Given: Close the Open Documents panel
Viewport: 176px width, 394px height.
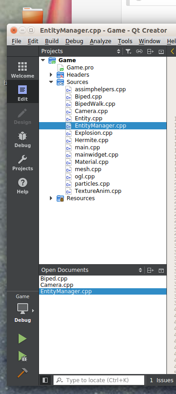Looking at the screenshot, I should pos(161,270).
